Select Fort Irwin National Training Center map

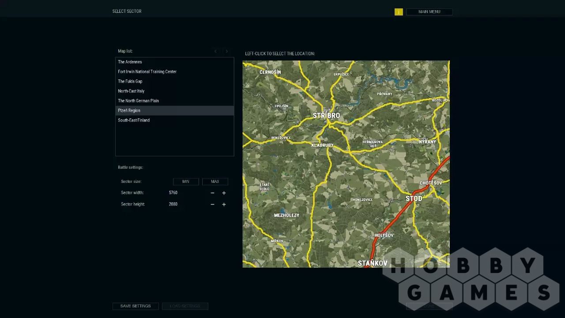coord(175,72)
